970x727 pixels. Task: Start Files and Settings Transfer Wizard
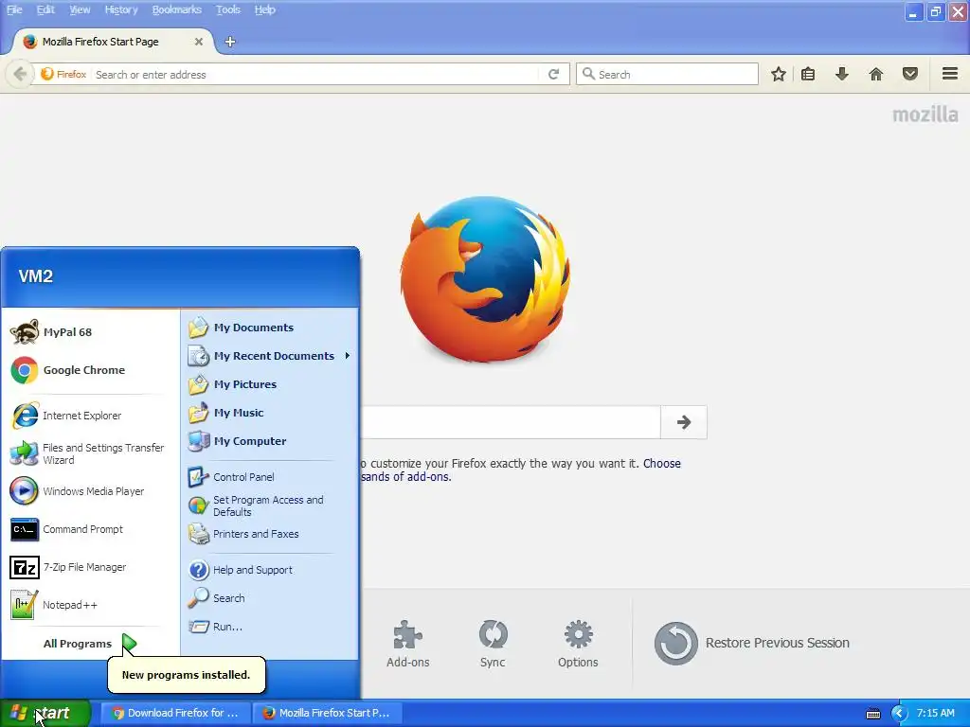click(x=90, y=453)
